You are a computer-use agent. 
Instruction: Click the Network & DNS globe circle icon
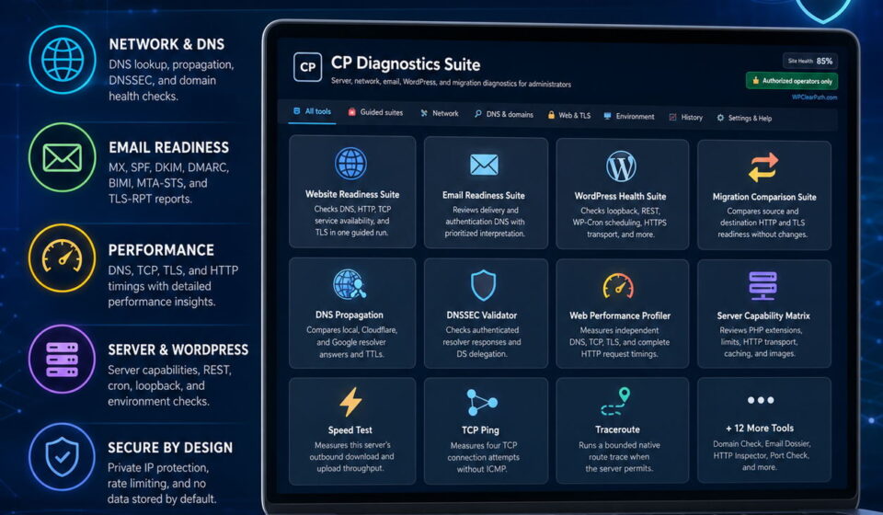[63, 60]
